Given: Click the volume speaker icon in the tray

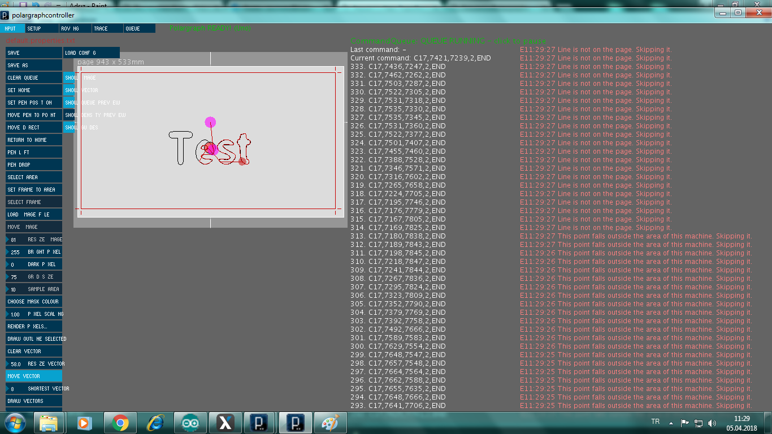Looking at the screenshot, I should point(712,423).
